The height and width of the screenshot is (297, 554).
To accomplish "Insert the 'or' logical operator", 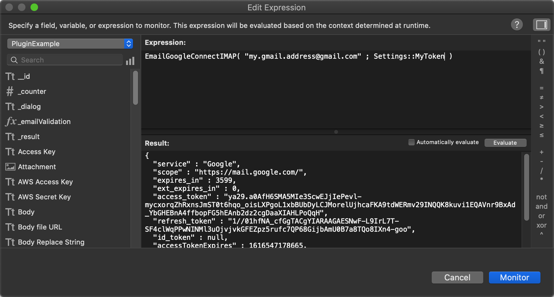I will 541,216.
